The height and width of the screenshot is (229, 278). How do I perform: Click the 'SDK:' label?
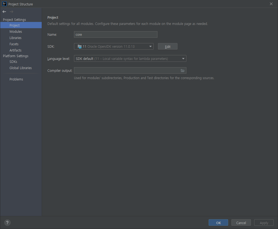[51, 46]
